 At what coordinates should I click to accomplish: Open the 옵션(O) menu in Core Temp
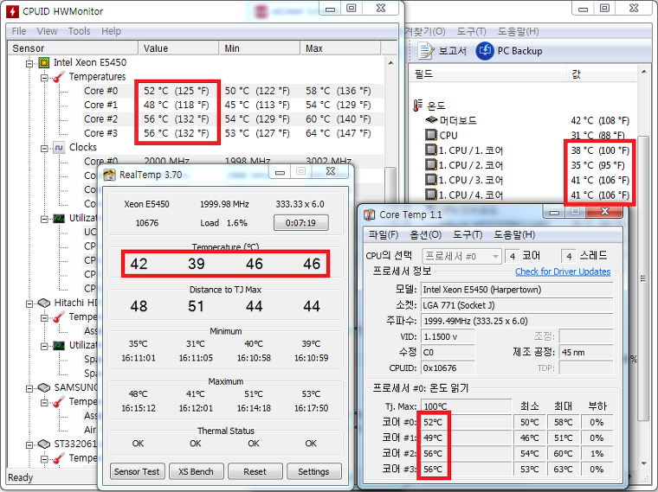(425, 234)
